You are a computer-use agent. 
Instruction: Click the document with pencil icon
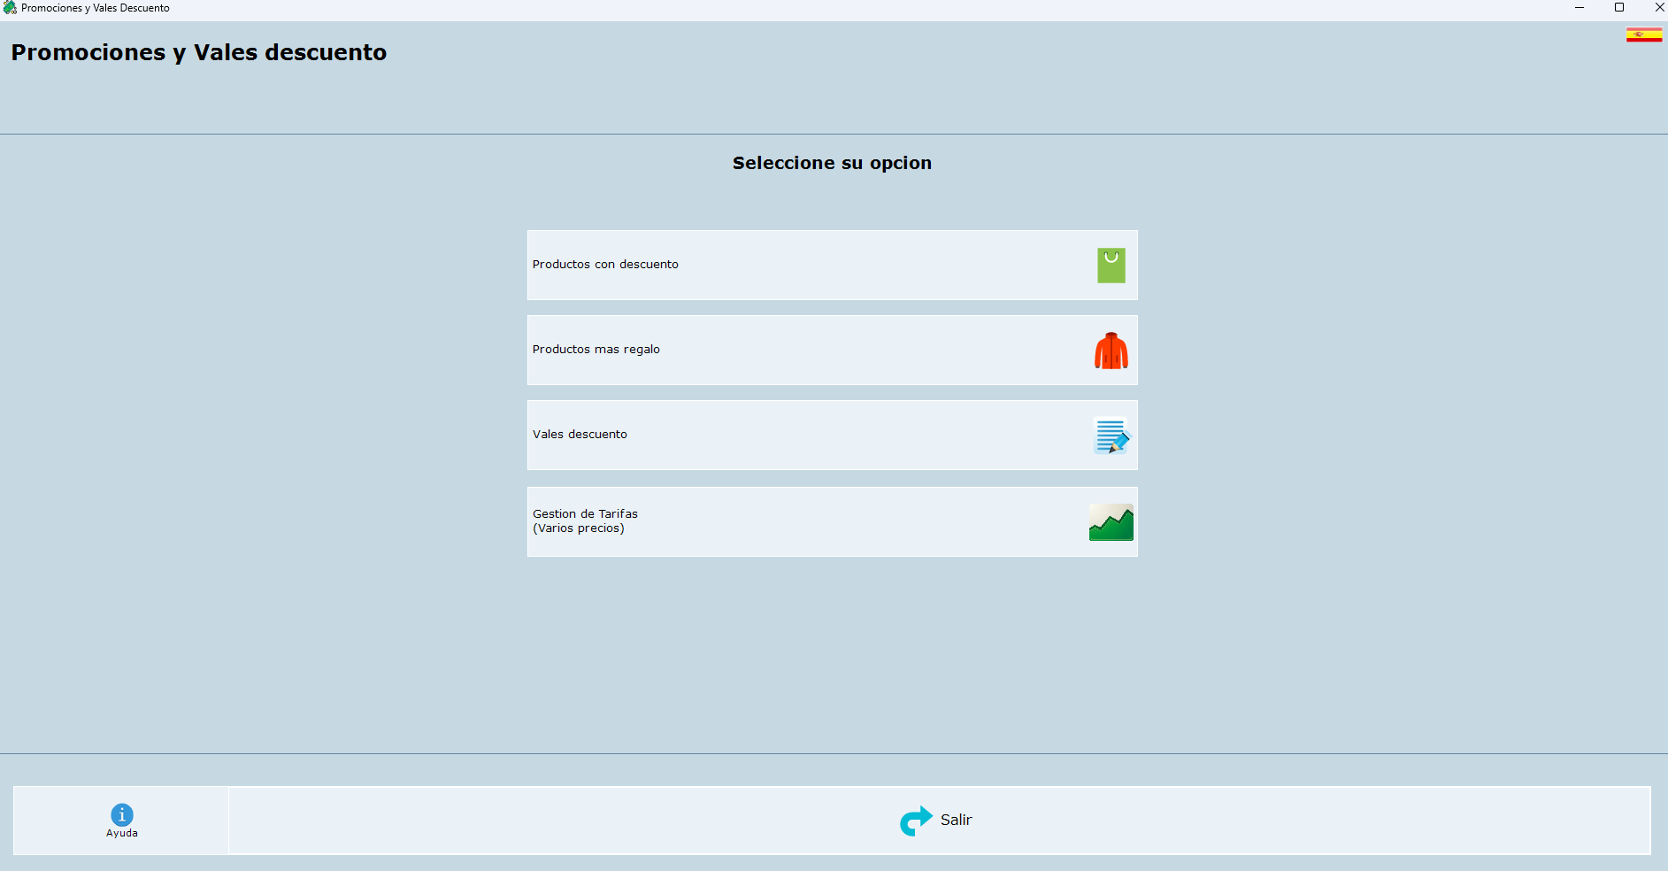tap(1111, 435)
